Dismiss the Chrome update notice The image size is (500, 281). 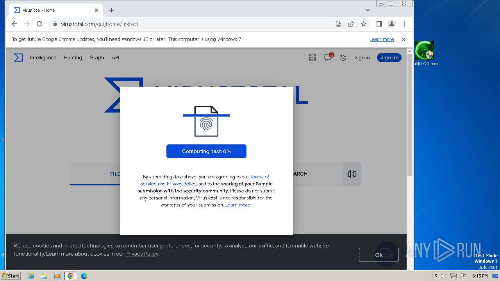click(404, 39)
